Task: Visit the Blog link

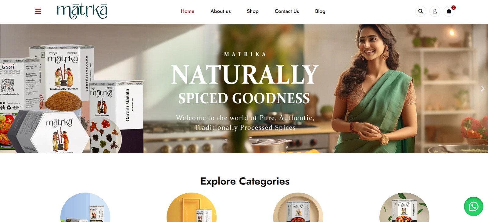Action: click(320, 11)
